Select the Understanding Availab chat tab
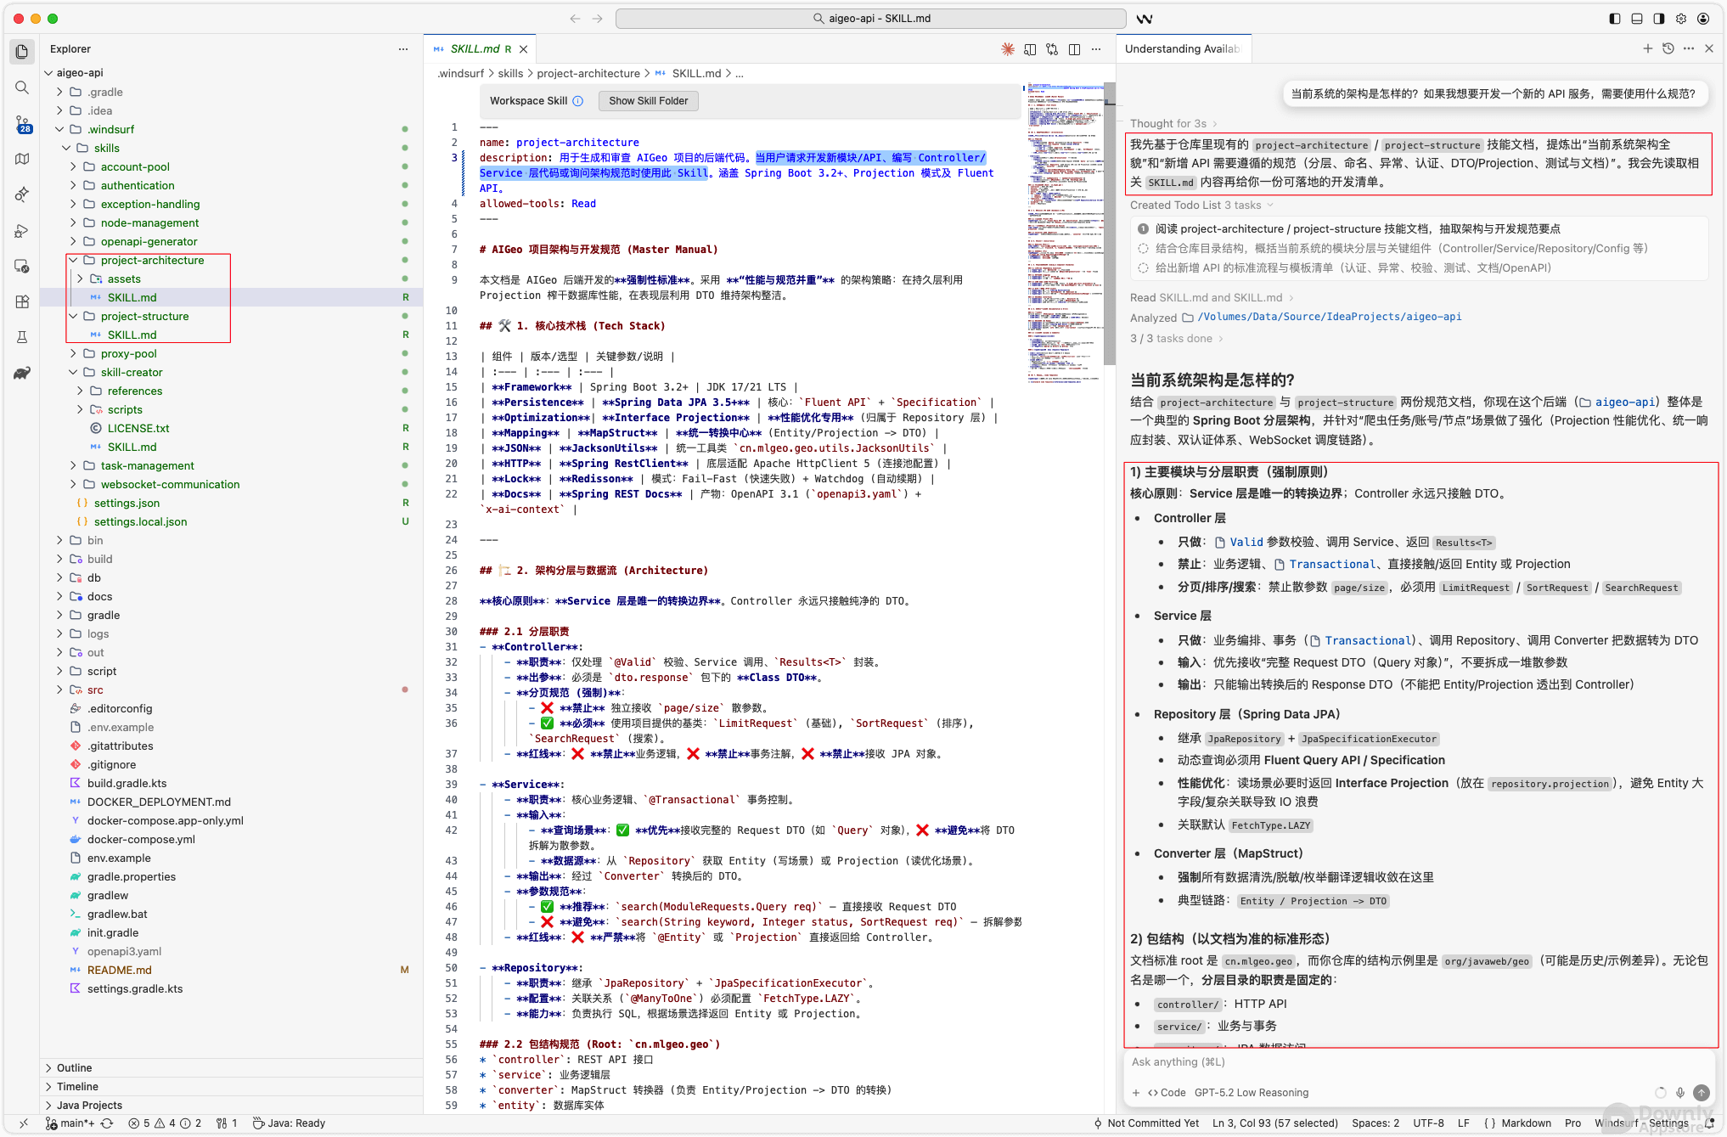1727x1137 pixels. 1182,49
